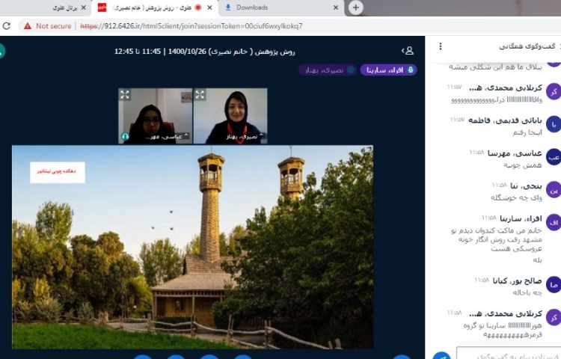The height and width of the screenshot is (359, 561).
Task: Click the talking indicator نصیری، بهناز
Action: pos(328,70)
